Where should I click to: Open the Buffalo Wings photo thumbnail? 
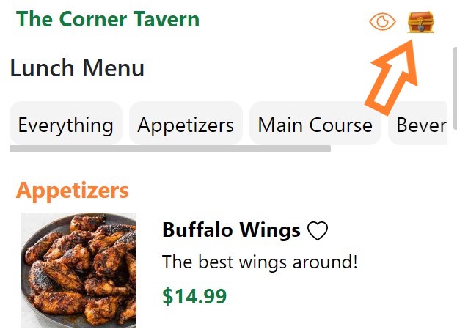[x=78, y=270]
